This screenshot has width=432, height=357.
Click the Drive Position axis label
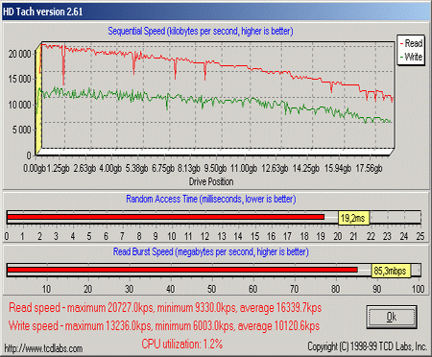click(211, 181)
